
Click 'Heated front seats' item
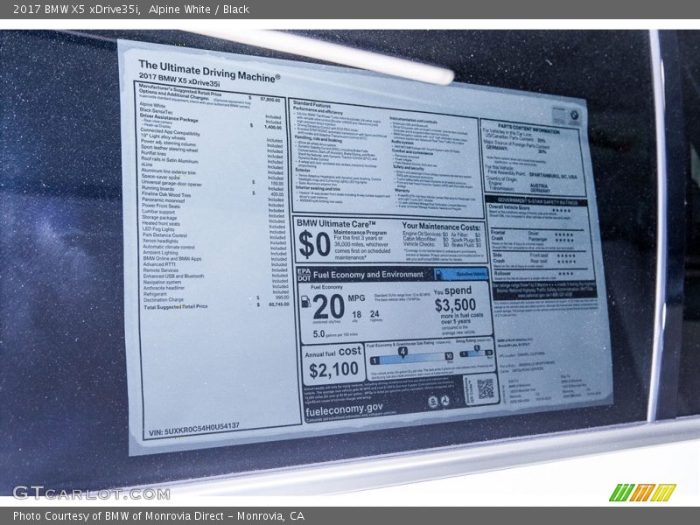coord(161,224)
